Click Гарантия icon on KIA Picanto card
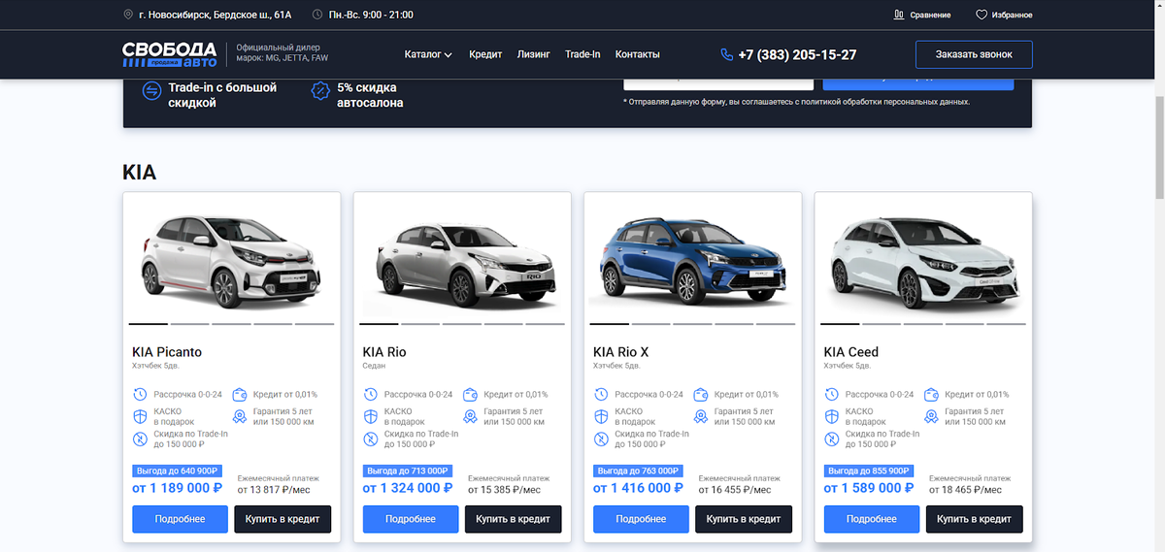1165x552 pixels. point(240,416)
